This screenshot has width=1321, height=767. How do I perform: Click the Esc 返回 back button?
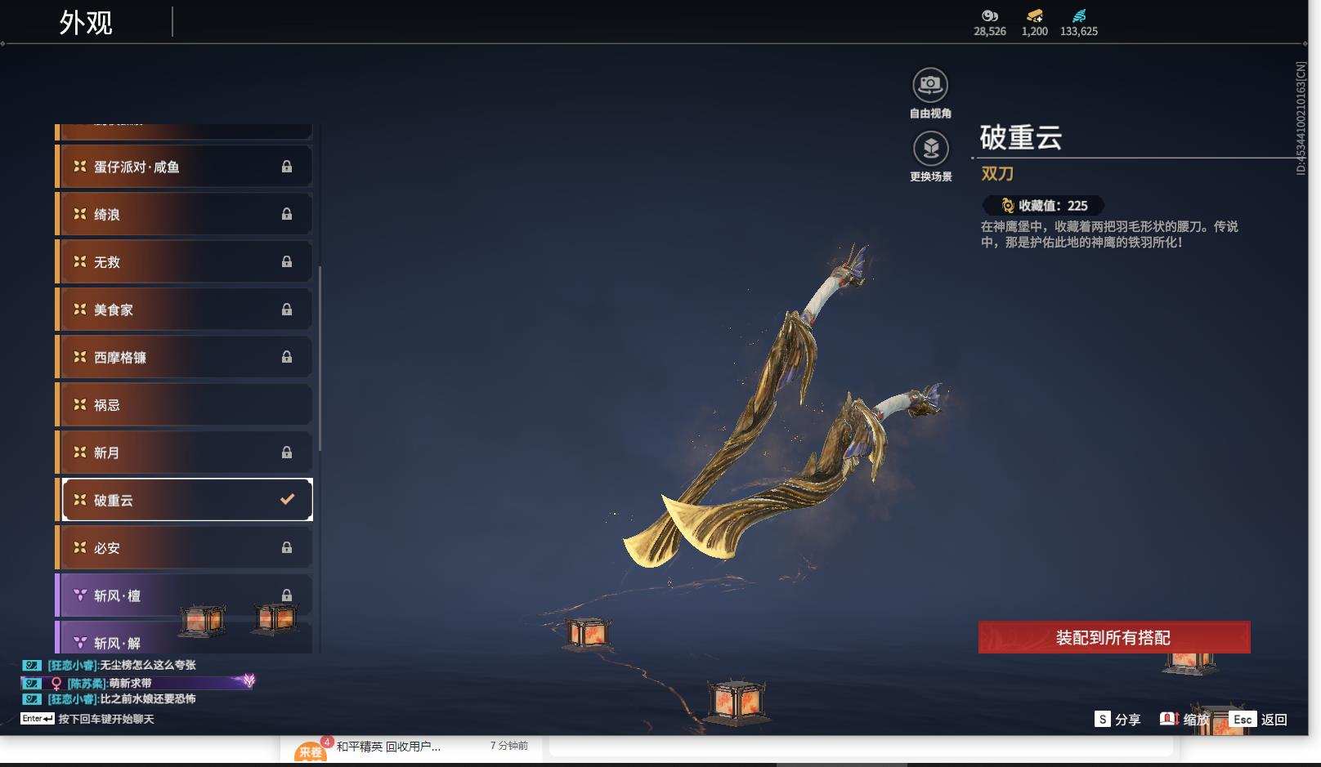coord(1259,720)
